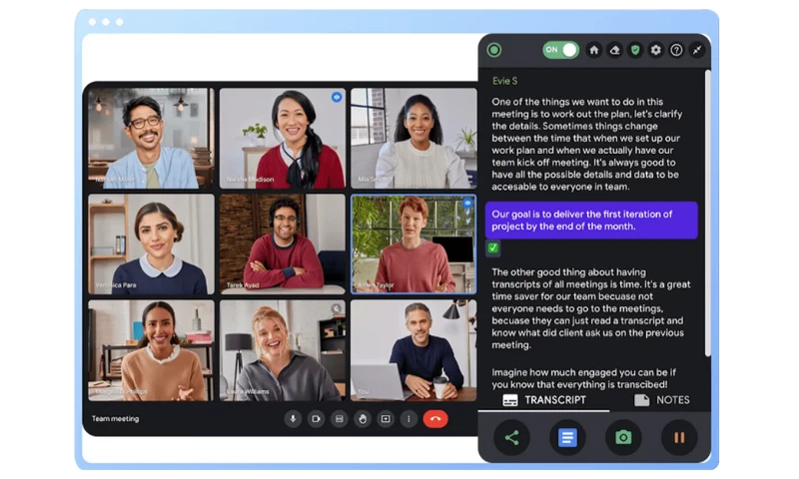Open the home icon in the transcript panel

(x=593, y=50)
